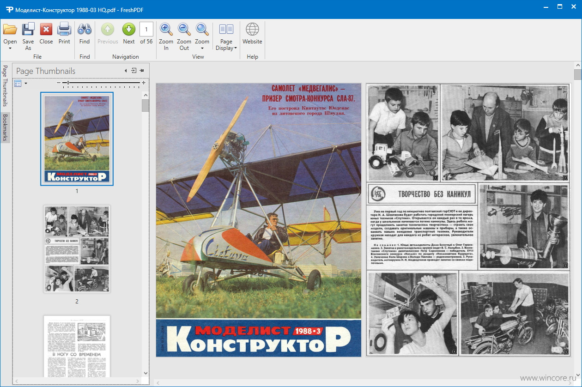Toggle the pin icon of Page Thumbnails panel
The width and height of the screenshot is (582, 387).
pyautogui.click(x=142, y=71)
